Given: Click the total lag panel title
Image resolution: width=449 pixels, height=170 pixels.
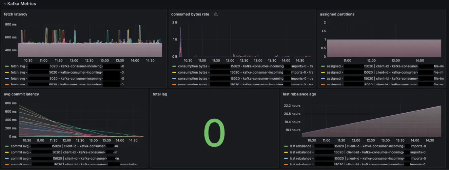Looking at the screenshot, I should (x=160, y=94).
